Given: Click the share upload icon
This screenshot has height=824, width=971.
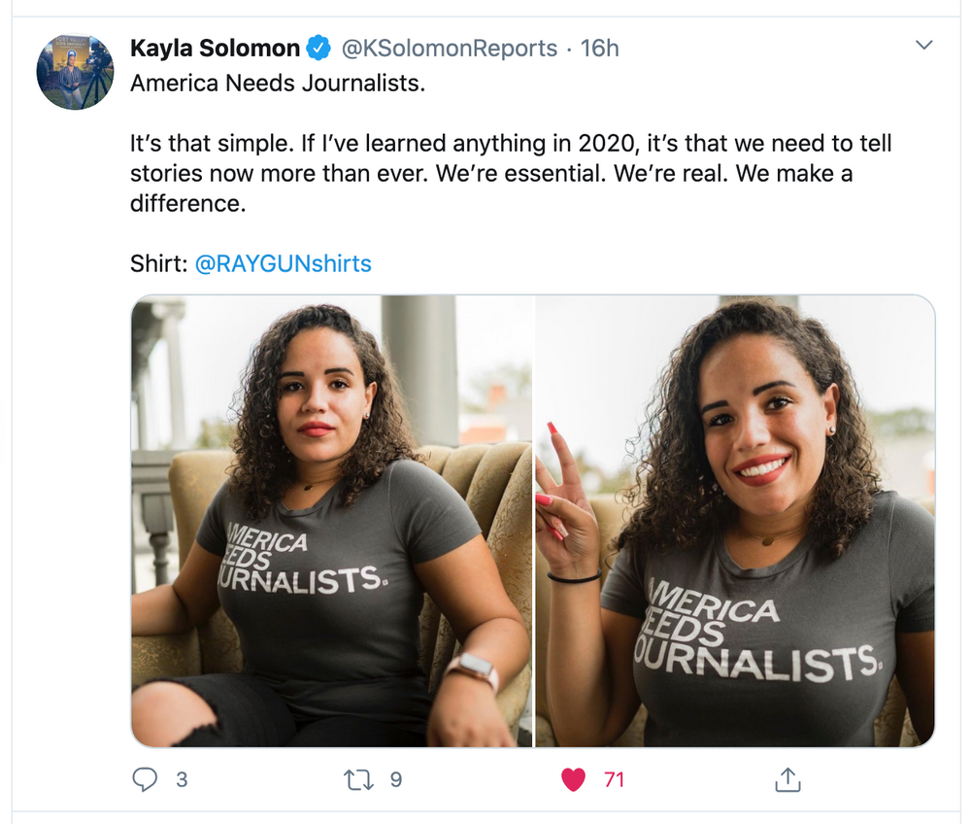Looking at the screenshot, I should pyautogui.click(x=787, y=779).
